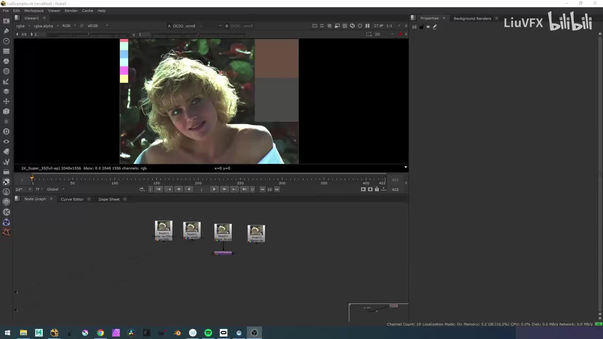This screenshot has height=339, width=603.
Task: Open the Deep nodes toolbar icon
Action: pyautogui.click(x=6, y=131)
